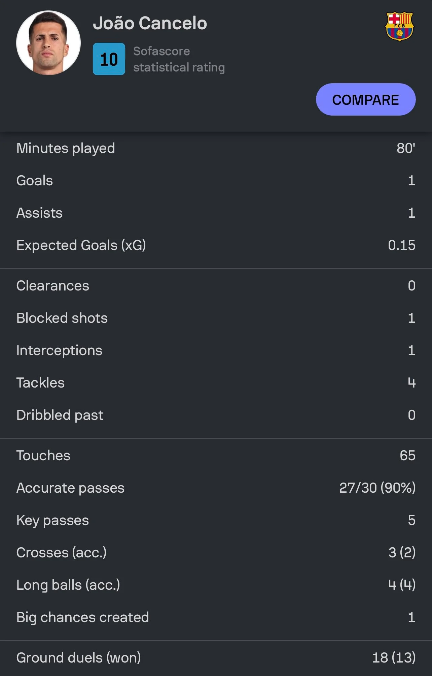This screenshot has height=676, width=432.
Task: Select the Key passes row
Action: [x=216, y=520]
